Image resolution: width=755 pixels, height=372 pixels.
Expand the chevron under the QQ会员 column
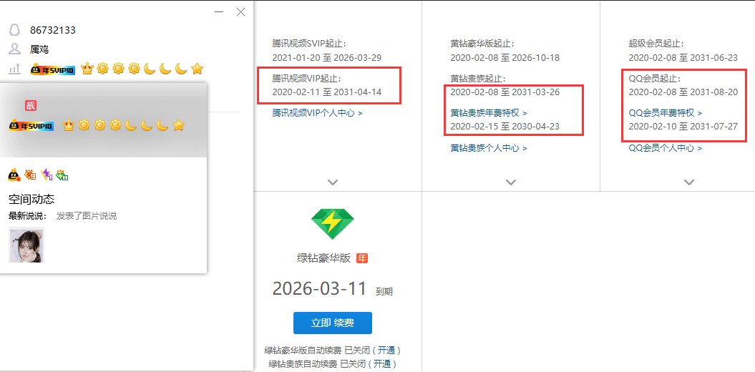[x=689, y=182]
